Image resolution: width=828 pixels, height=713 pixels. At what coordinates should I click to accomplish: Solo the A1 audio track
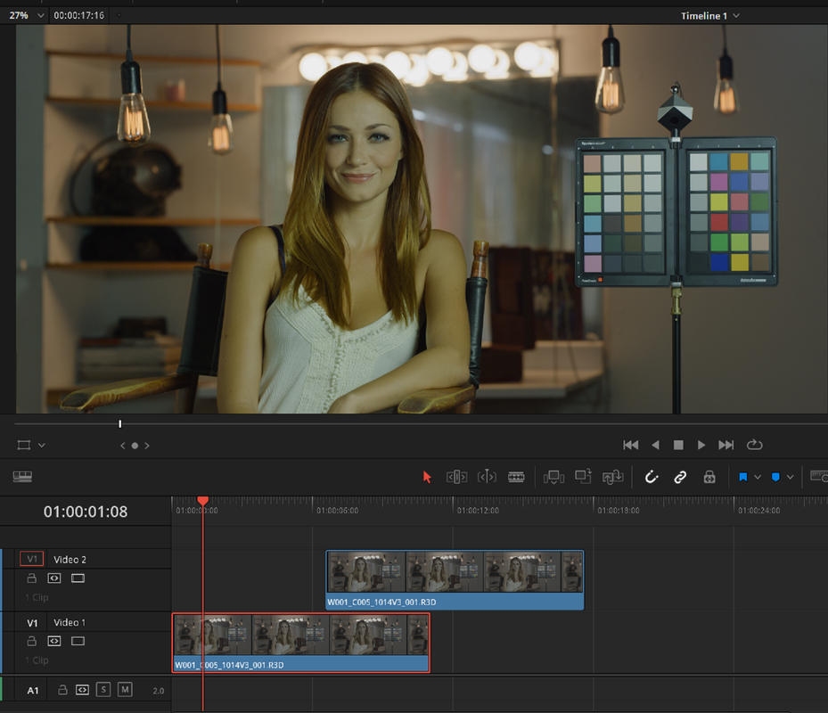tap(103, 690)
